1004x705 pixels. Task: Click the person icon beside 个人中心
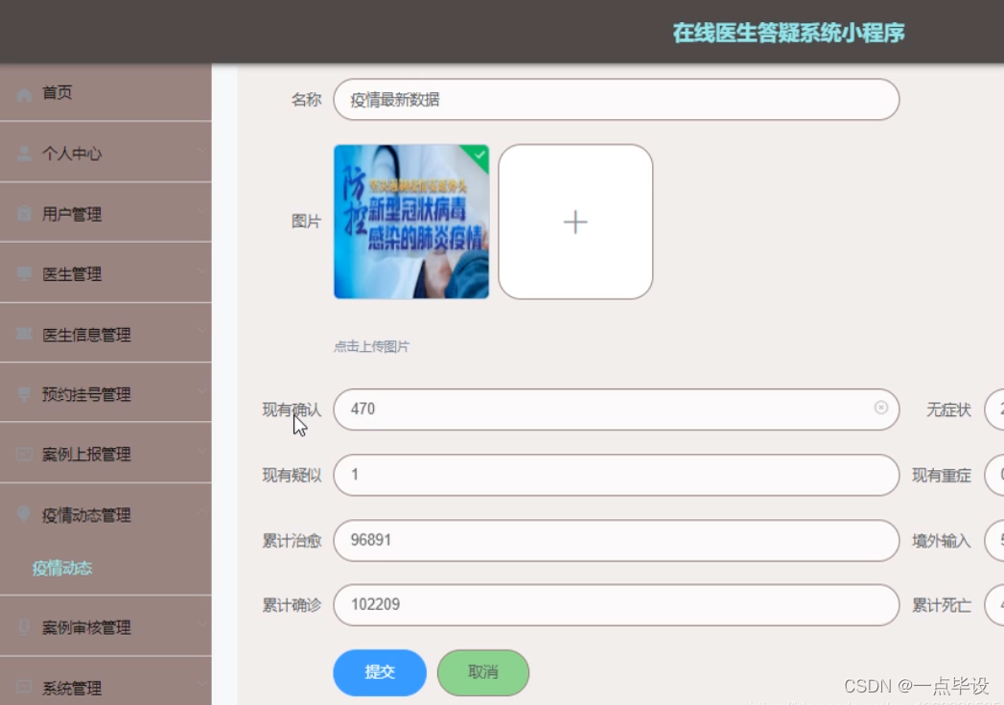(x=25, y=153)
